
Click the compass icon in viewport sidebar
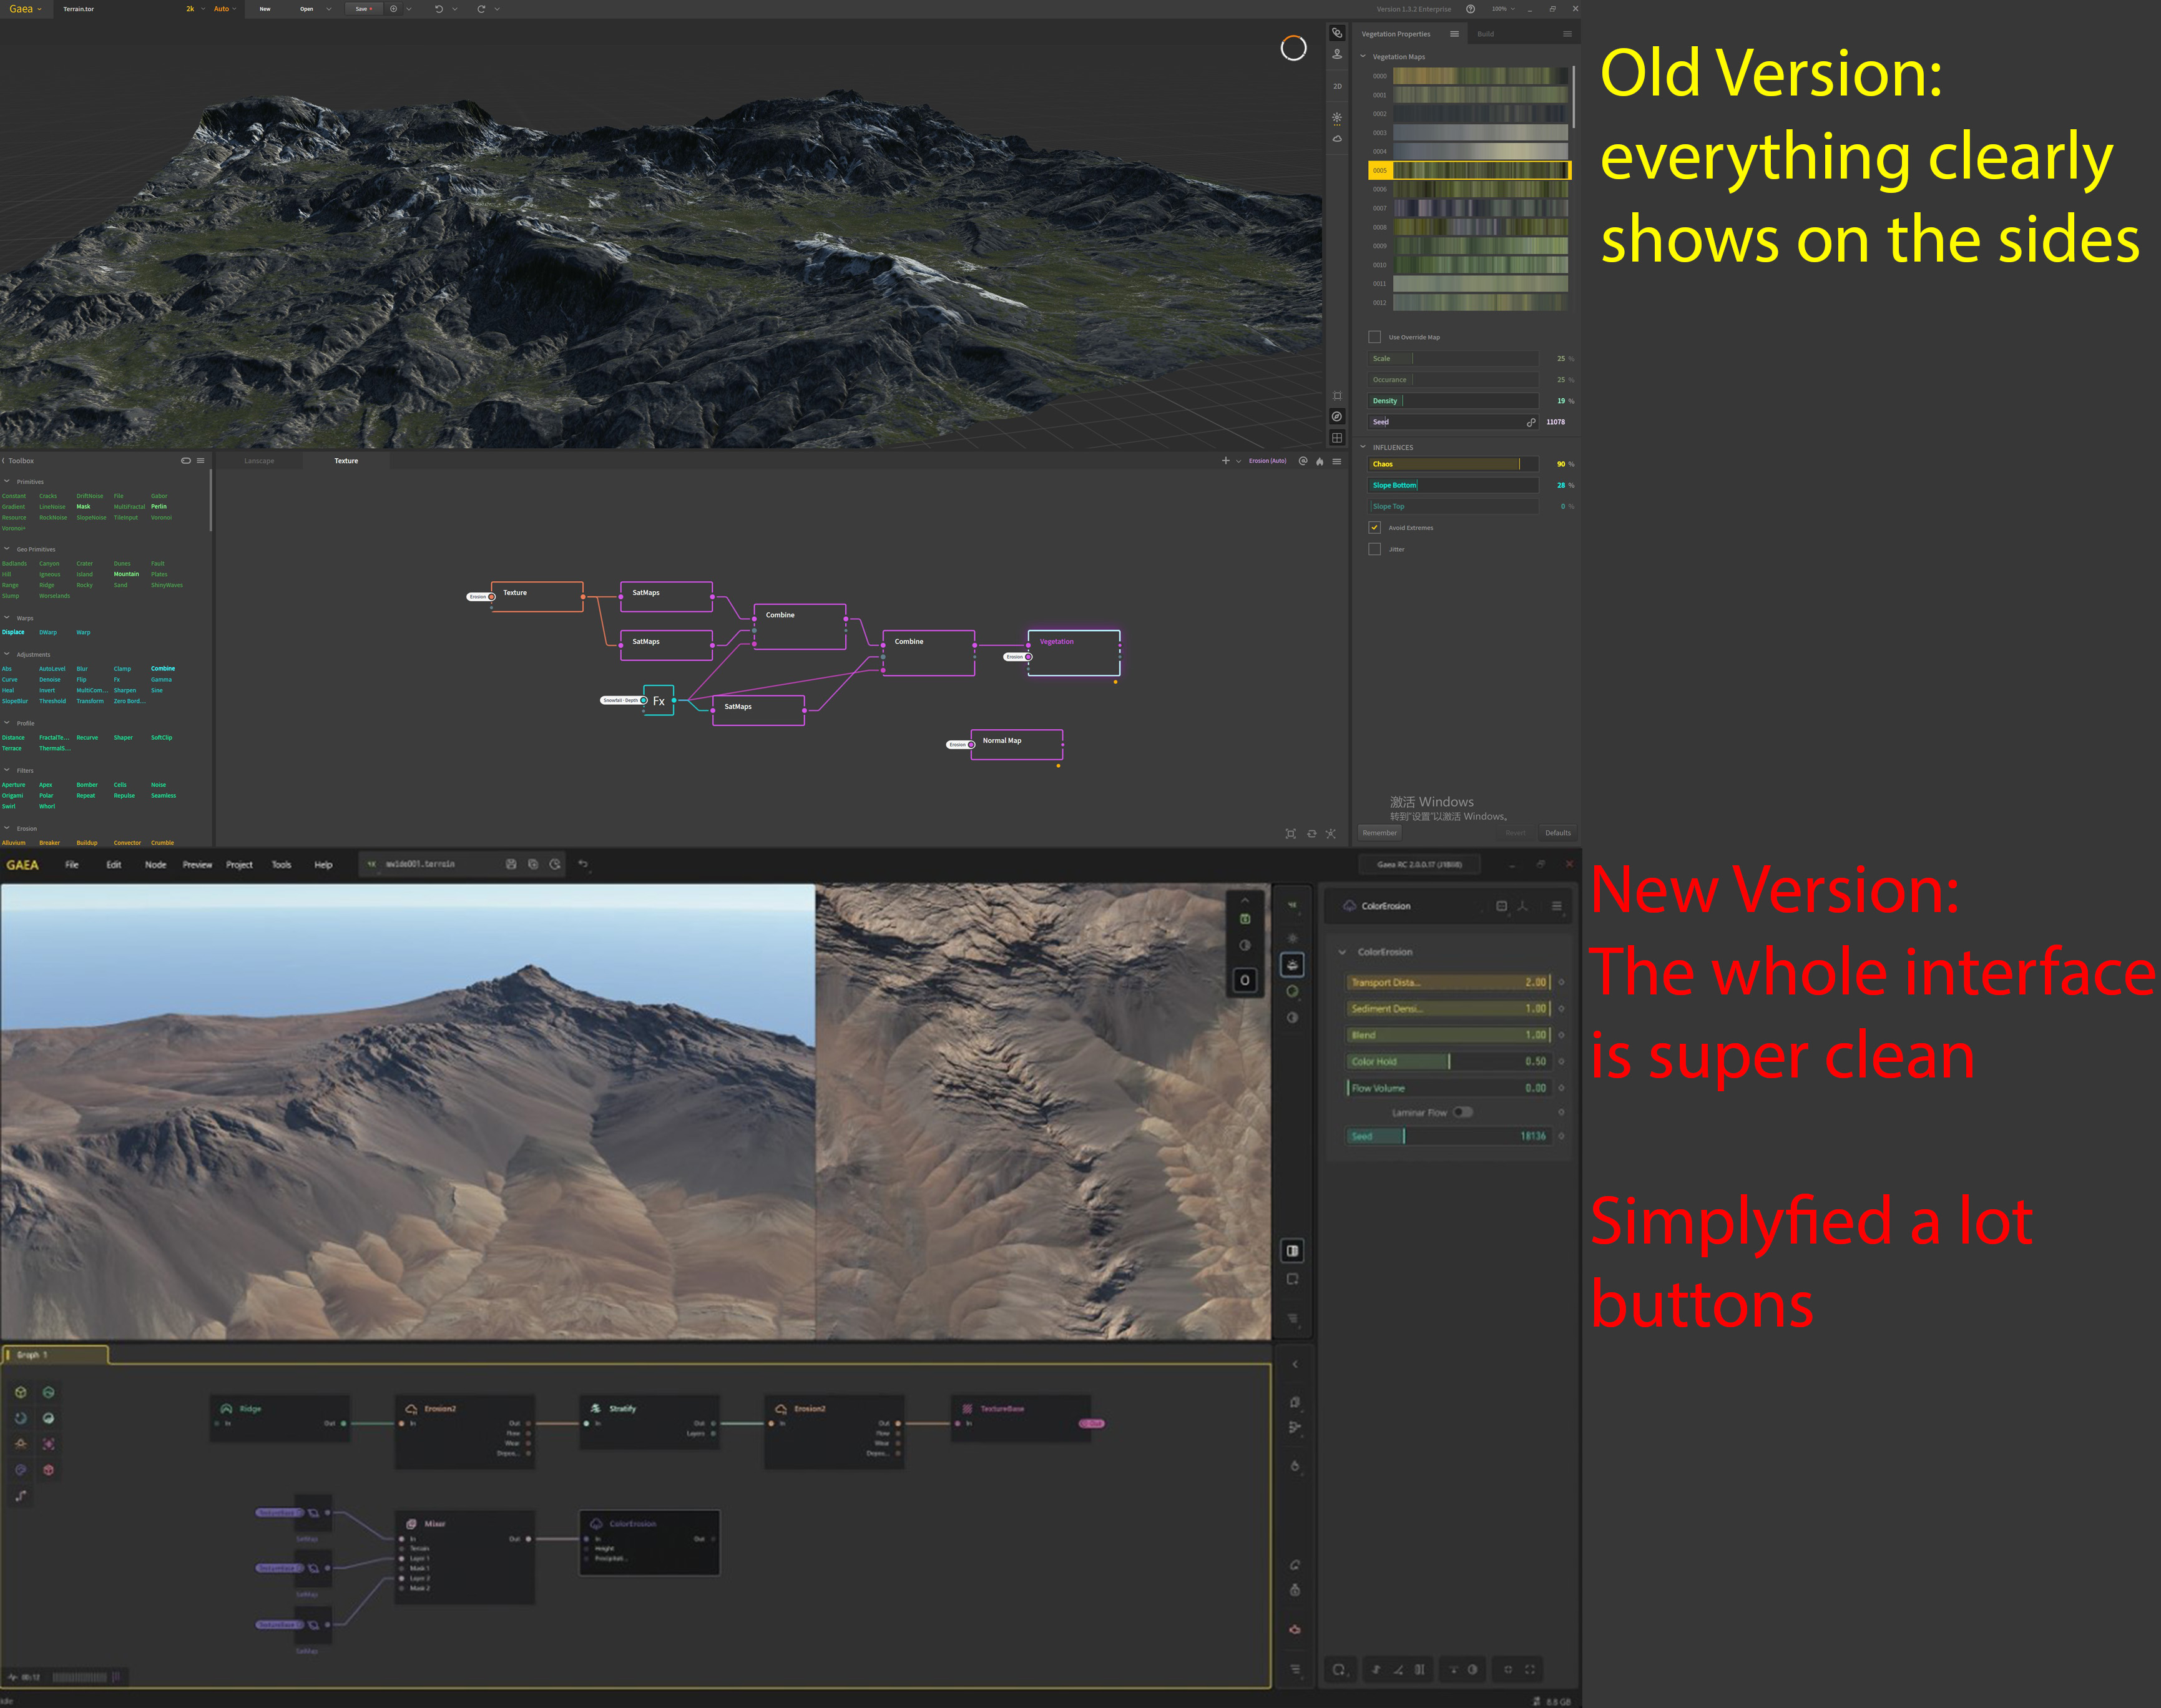(x=1337, y=416)
